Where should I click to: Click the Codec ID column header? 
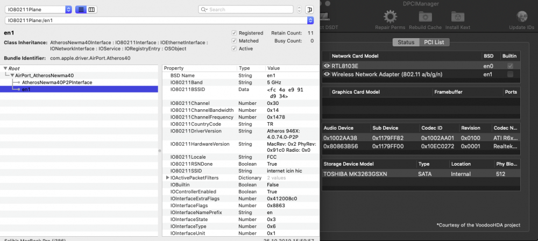click(439, 128)
